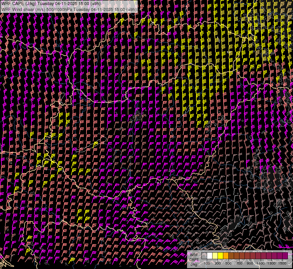Select the 500 legend scale label
Image resolution: width=293 pixels, height=269 pixels.
228,263
